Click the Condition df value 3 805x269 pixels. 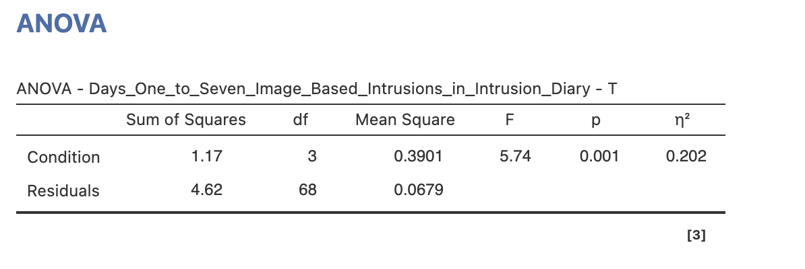(x=312, y=156)
